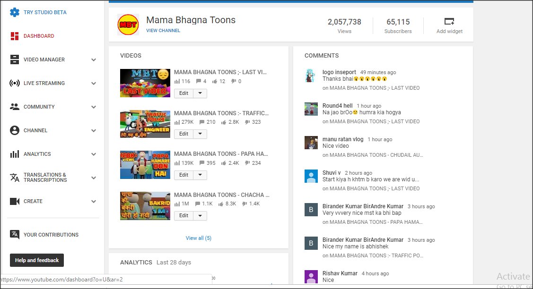Open Edit dropdown arrow for LAST VIDEO
Viewport: 533px width, 289px height.
coord(200,93)
